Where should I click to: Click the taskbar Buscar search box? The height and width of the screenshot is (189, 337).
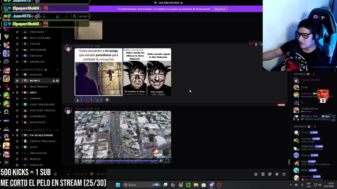[x=142, y=185]
